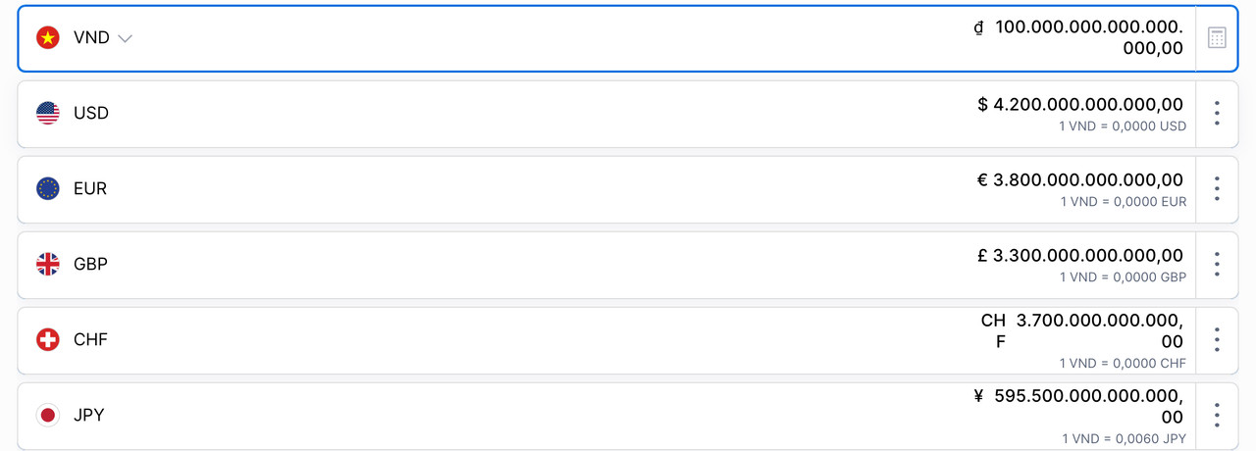Click the United Kingdom flag icon
Viewport: 1256px width, 451px height.
click(47, 265)
